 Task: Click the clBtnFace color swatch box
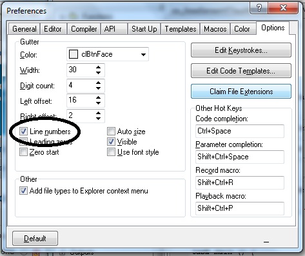click(74, 54)
